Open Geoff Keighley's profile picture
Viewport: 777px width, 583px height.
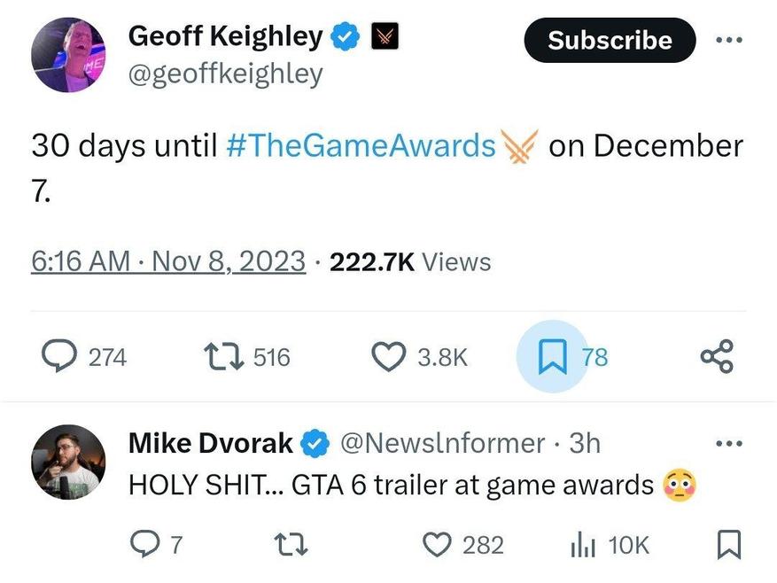tap(68, 55)
